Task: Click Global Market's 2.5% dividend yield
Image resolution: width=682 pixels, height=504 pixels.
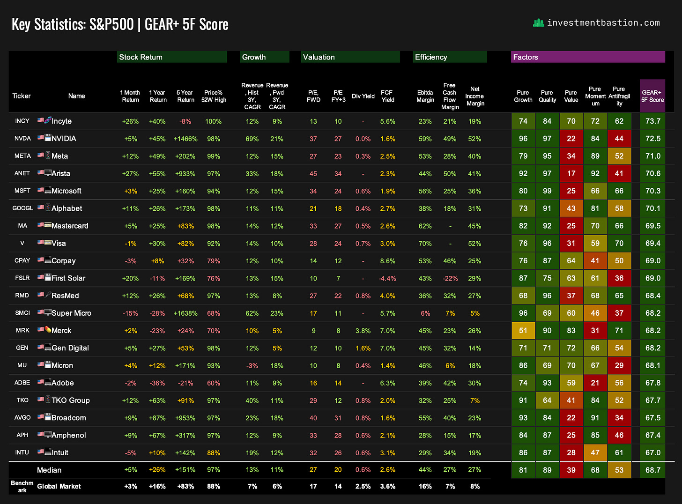Action: 363,486
